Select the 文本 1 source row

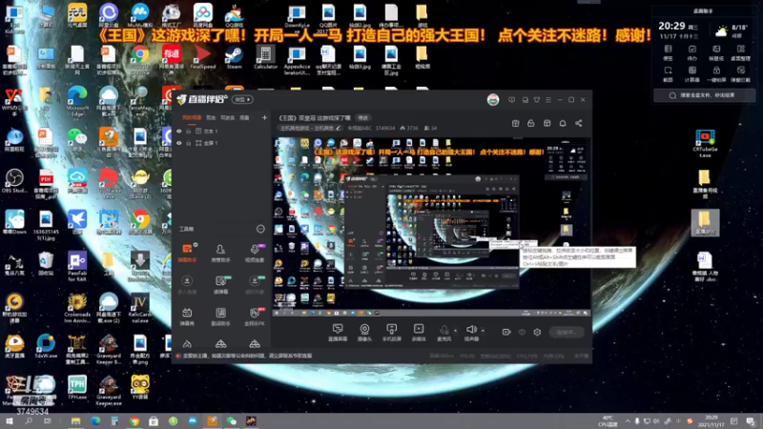222,132
